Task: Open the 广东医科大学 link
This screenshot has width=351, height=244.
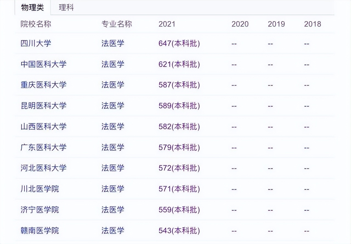Action: point(43,147)
